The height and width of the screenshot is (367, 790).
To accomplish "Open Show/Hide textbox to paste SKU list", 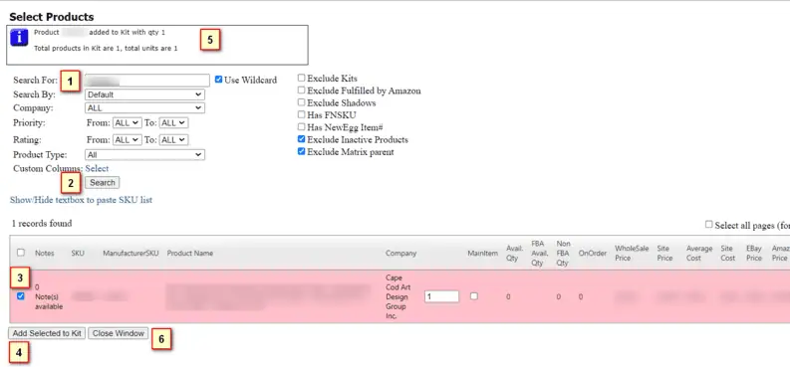I will click(x=81, y=200).
